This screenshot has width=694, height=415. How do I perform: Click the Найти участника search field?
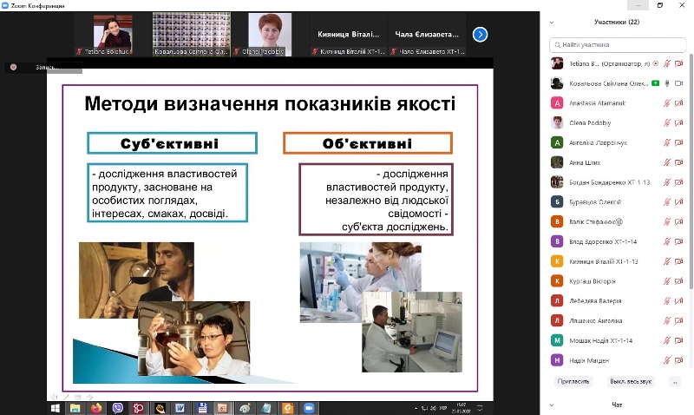tap(618, 45)
